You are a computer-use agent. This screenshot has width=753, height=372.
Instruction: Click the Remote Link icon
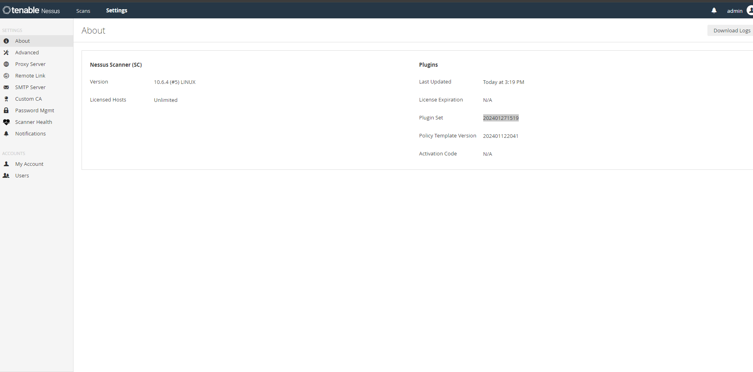coord(6,76)
